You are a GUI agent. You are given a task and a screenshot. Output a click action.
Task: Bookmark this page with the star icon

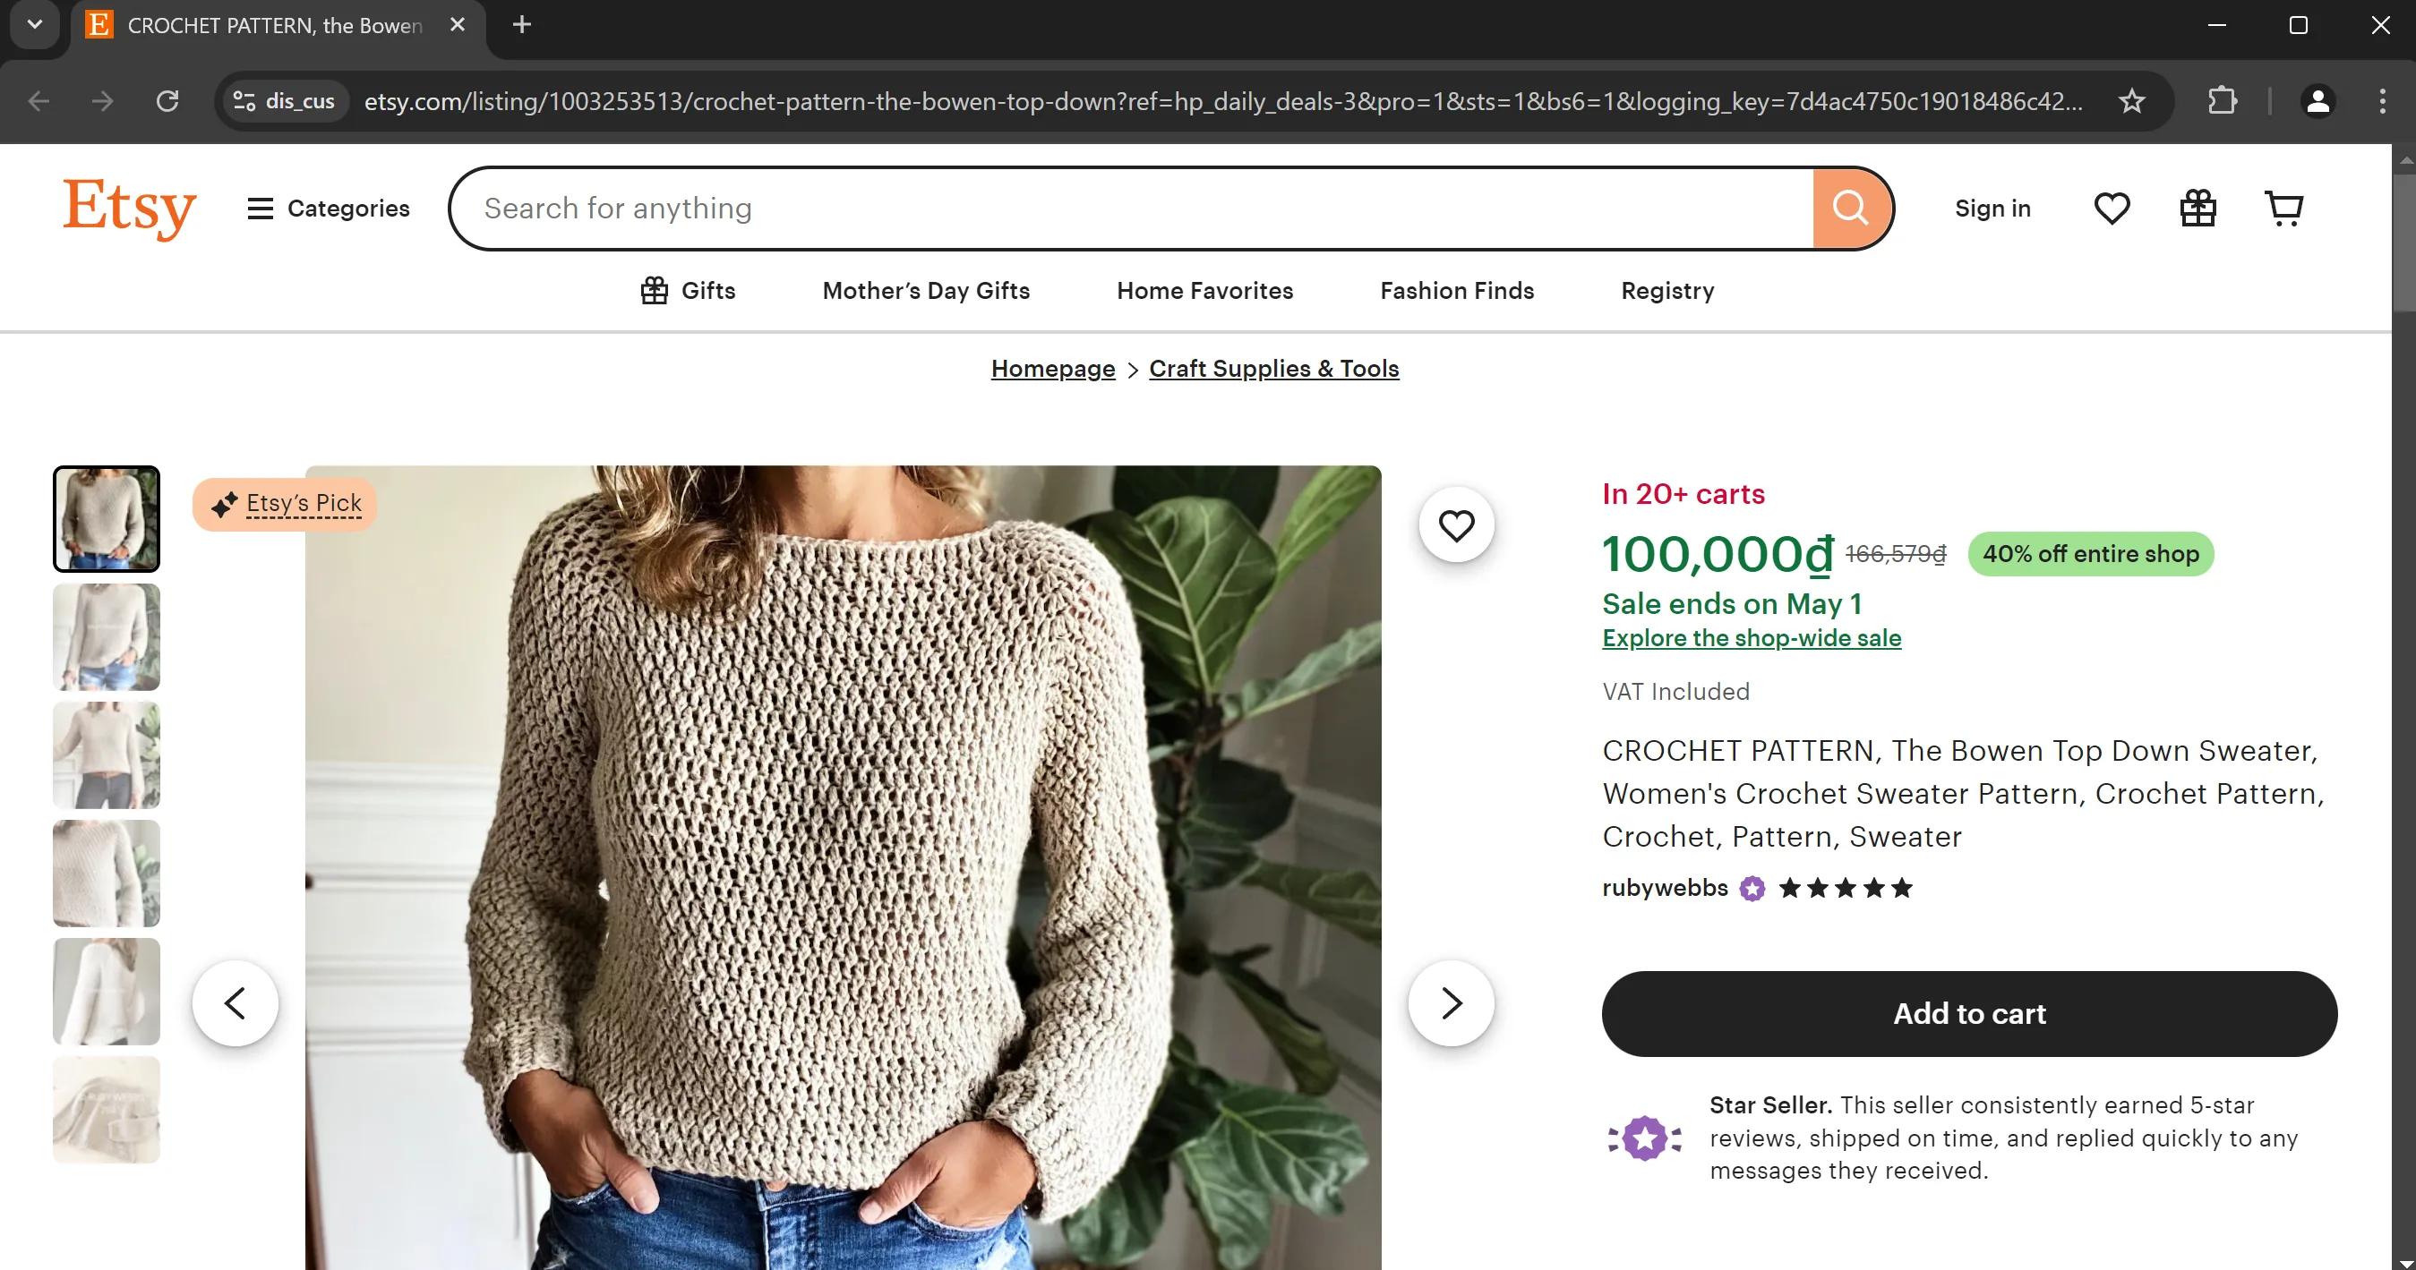pyautogui.click(x=2132, y=101)
